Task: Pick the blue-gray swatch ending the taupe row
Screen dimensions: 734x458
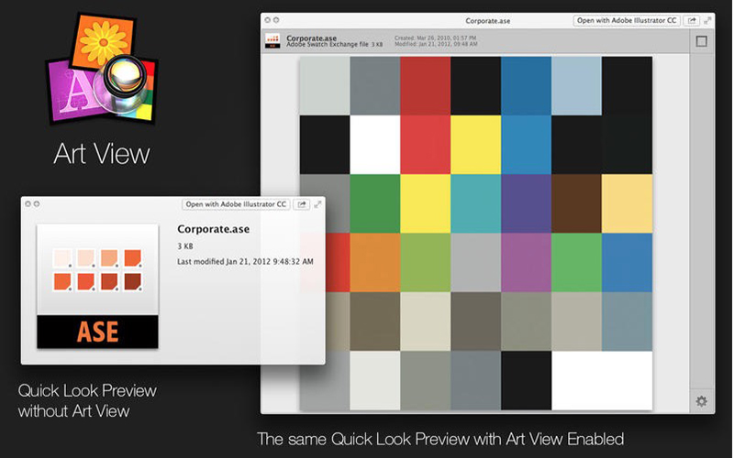Action: tap(627, 322)
